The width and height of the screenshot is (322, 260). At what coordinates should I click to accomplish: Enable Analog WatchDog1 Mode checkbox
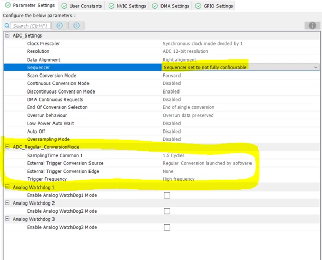pyautogui.click(x=167, y=195)
